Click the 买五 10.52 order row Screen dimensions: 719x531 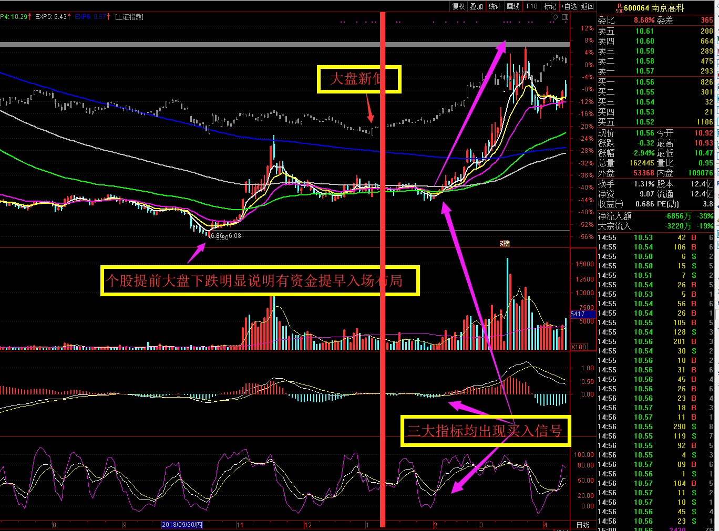[655, 122]
